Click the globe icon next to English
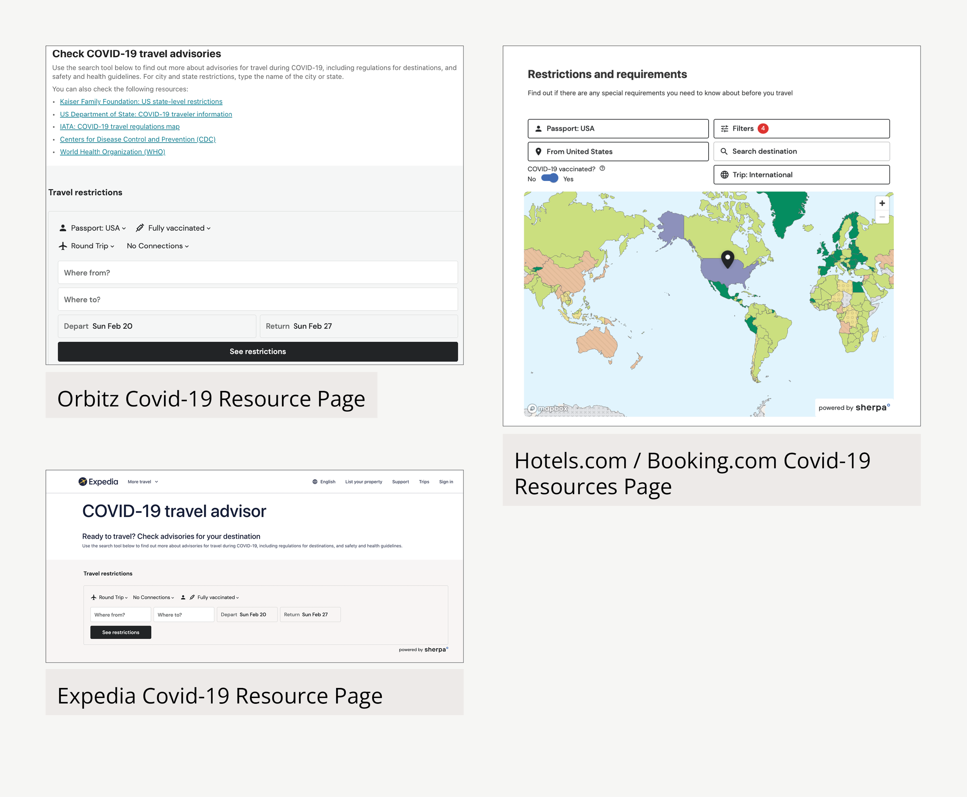The width and height of the screenshot is (967, 797). 315,481
